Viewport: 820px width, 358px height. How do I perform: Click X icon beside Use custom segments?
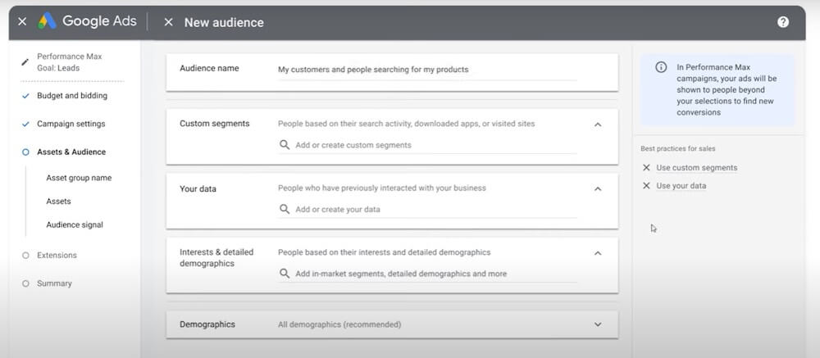pos(646,168)
